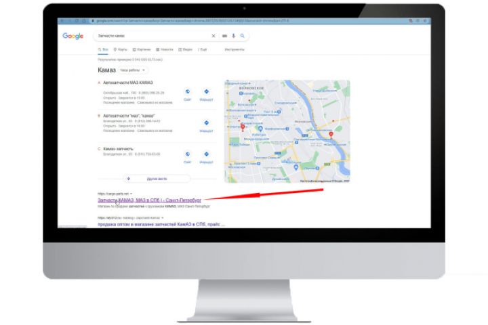Image resolution: width=488 pixels, height=325 pixels.
Task: Clear the search query with the X icon
Action: pyautogui.click(x=213, y=36)
